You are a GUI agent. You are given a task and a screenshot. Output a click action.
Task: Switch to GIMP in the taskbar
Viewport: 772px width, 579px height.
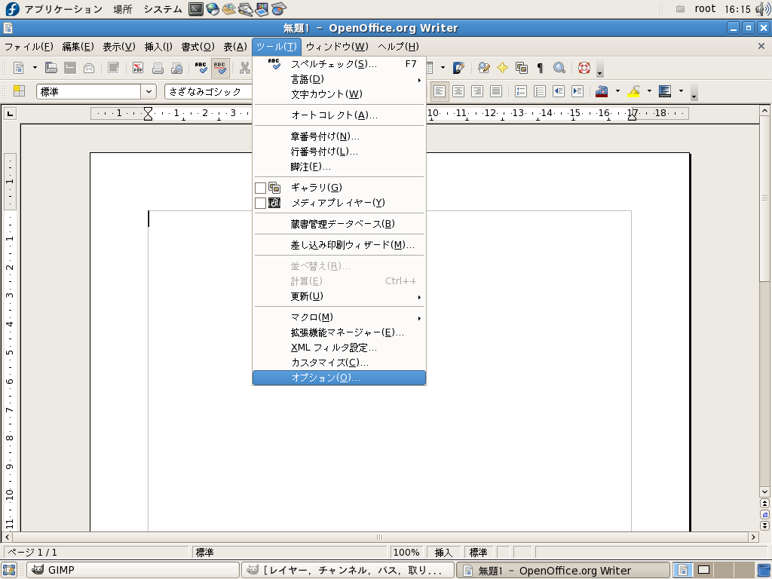(133, 570)
